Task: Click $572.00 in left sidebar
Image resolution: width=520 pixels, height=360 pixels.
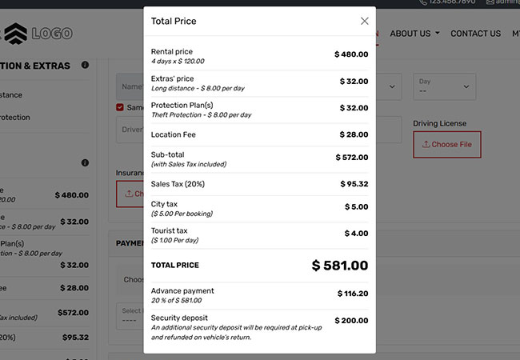Action: pyautogui.click(x=74, y=312)
